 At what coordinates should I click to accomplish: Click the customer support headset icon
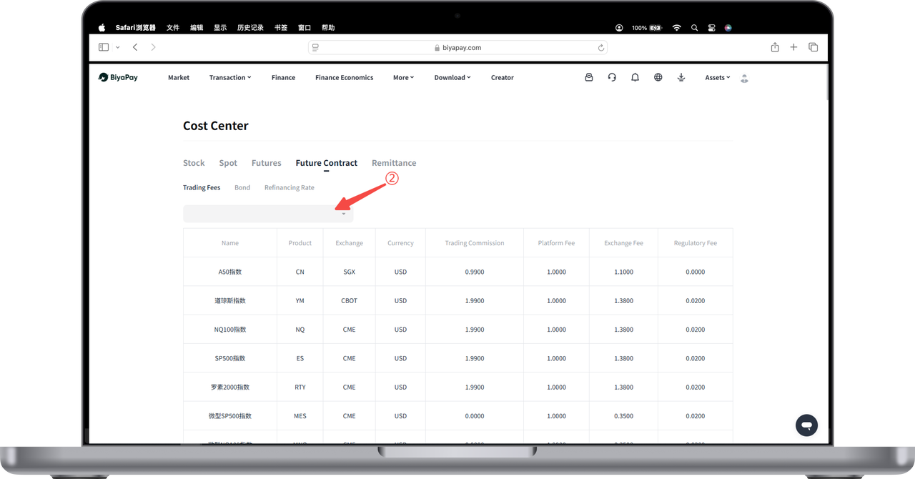click(612, 77)
